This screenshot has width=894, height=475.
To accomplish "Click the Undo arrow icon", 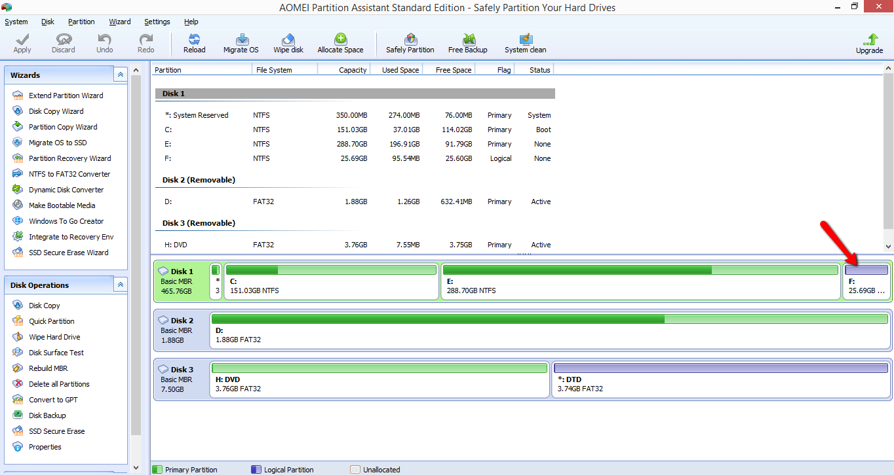I will click(x=105, y=39).
